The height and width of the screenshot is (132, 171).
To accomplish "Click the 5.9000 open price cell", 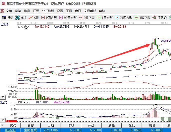I will click(x=91, y=130).
